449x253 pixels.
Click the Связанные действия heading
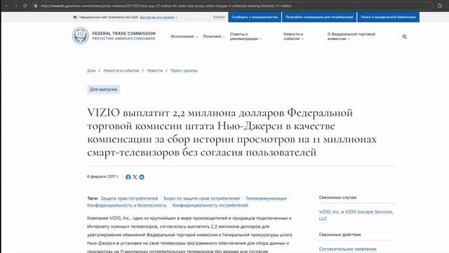[340, 234]
